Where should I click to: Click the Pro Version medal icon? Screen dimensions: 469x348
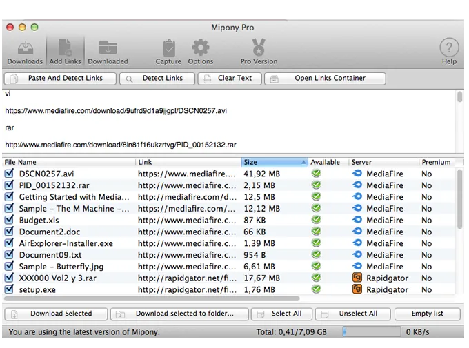pos(259,52)
